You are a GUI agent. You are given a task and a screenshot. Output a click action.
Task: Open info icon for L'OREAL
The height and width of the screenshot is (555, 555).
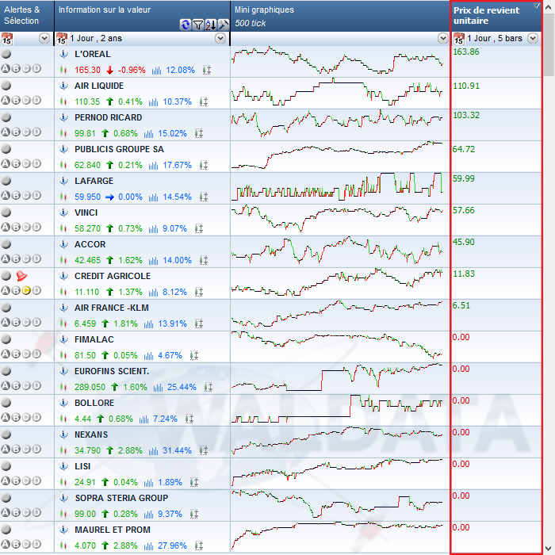63,54
